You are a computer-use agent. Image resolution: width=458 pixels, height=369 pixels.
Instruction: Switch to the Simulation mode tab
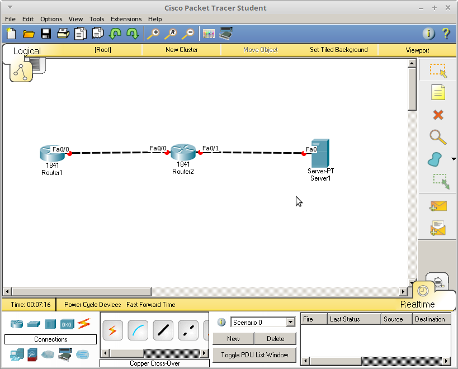tap(437, 281)
